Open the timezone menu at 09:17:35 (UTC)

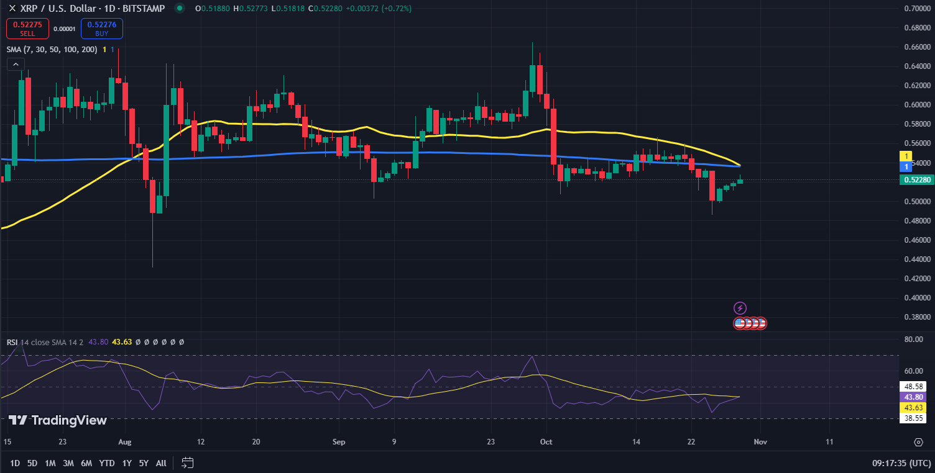(x=901, y=462)
